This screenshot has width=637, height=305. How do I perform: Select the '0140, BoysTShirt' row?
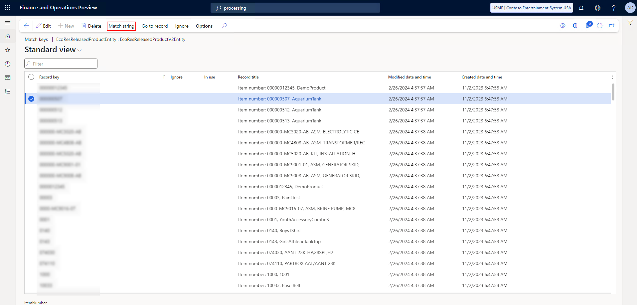[x=318, y=230]
